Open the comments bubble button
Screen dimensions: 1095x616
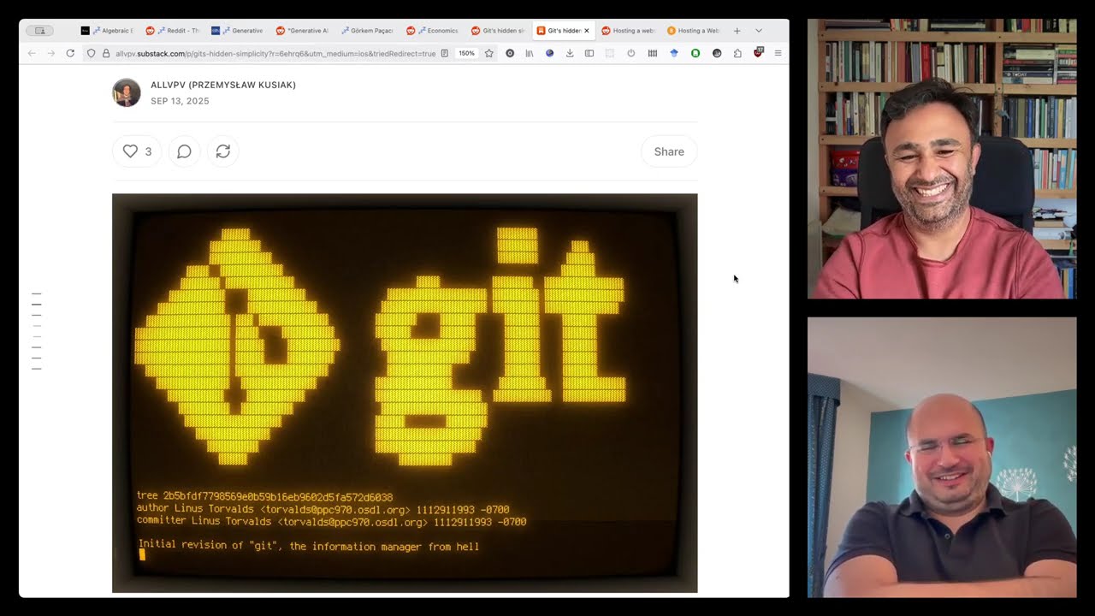(x=184, y=151)
